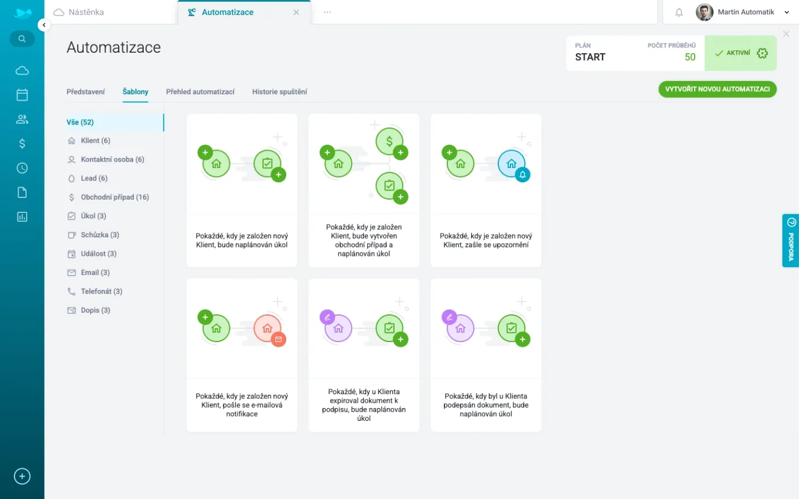The height and width of the screenshot is (499, 799).
Task: Click the plus add button in sidebar
Action: coord(22,476)
